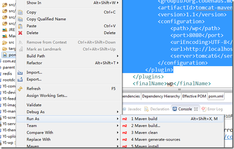Screen dimensions: 234x149
Task: Click the Paste clipboard icon
Action: coord(20,26)
